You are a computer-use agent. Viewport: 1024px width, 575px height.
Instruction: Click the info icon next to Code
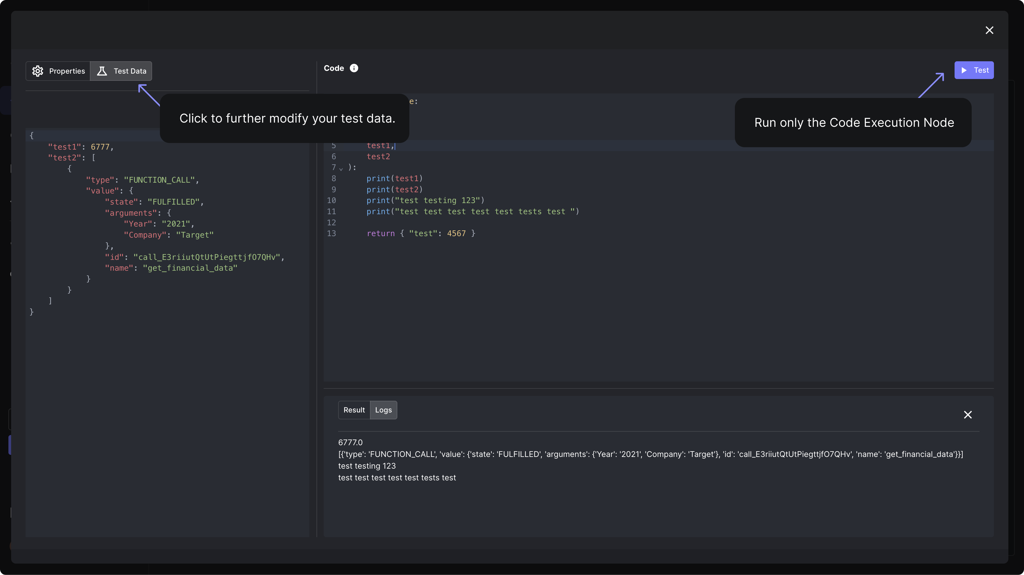point(354,68)
